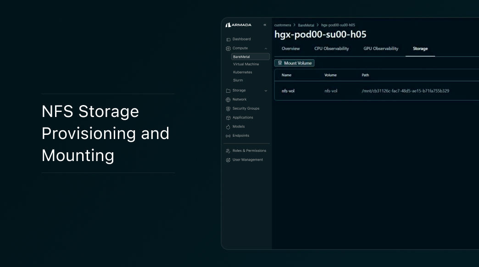Click nfs-vol in Volume column

pos(331,91)
